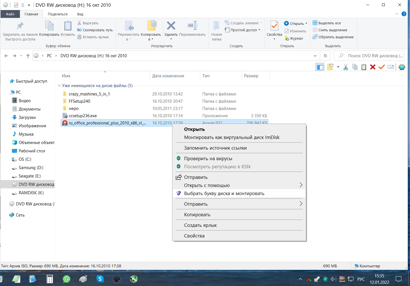410x286 pixels.
Task: Switch to the Поделиться ribbon tab
Action: click(x=58, y=14)
